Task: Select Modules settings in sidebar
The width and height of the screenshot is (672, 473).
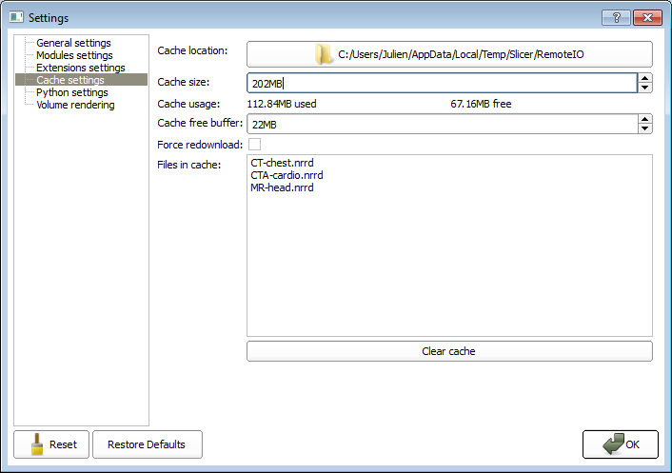Action: 74,56
